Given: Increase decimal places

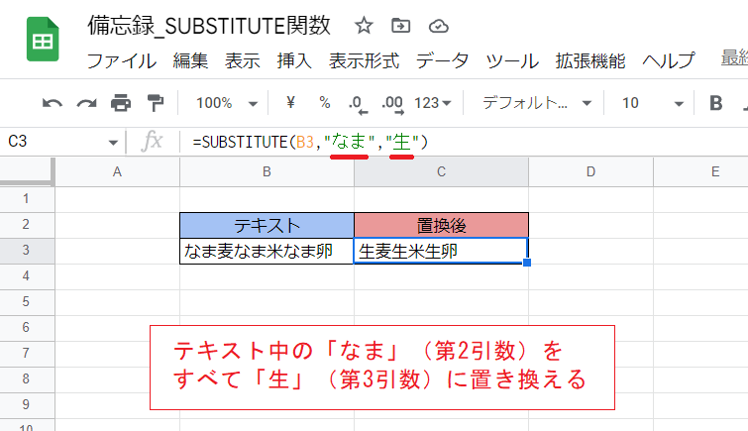Looking at the screenshot, I should (393, 104).
